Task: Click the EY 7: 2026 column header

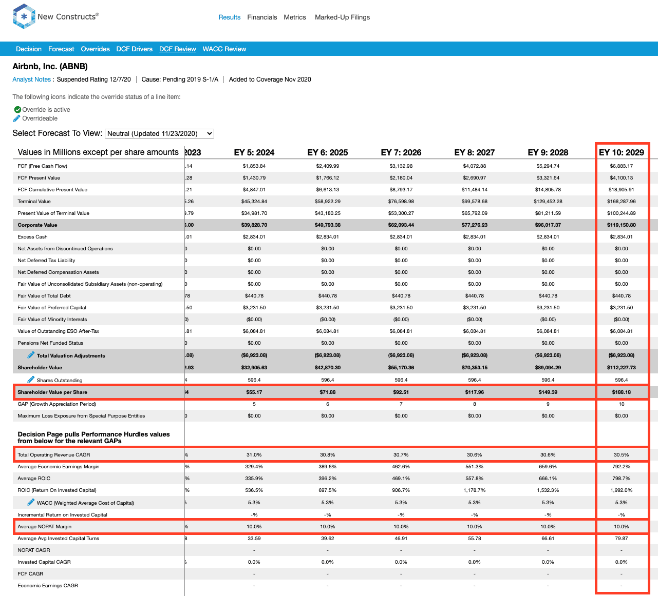Action: click(401, 152)
